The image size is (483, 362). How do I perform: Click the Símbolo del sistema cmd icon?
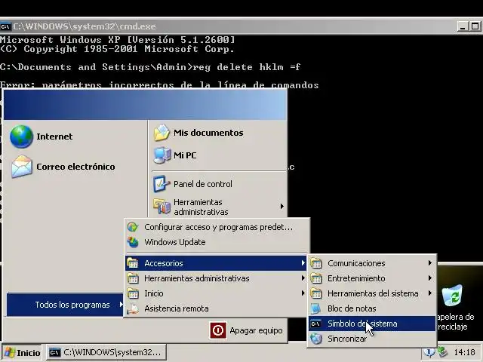point(315,324)
